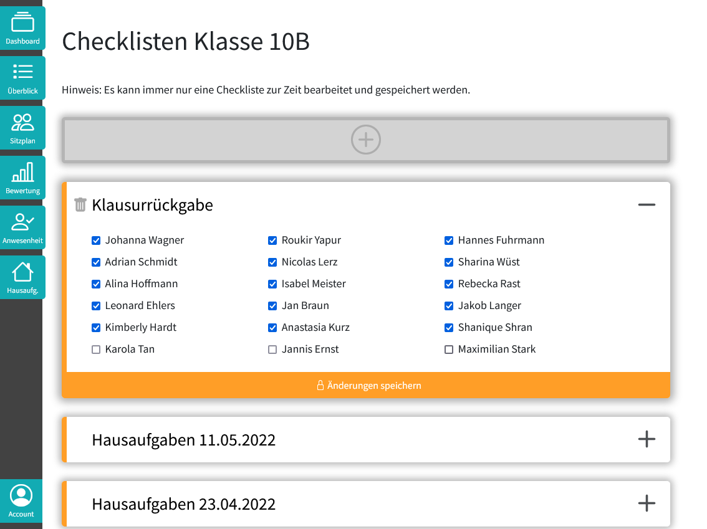The image size is (707, 529).
Task: Open the Account settings
Action: (21, 501)
